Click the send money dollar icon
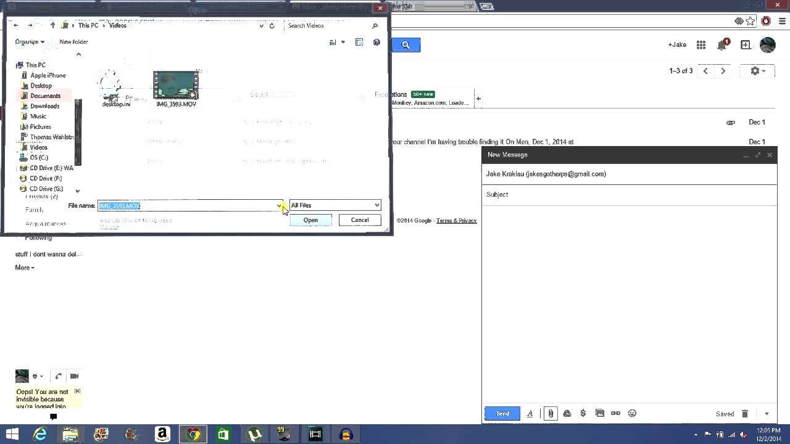790x444 pixels. click(x=583, y=414)
